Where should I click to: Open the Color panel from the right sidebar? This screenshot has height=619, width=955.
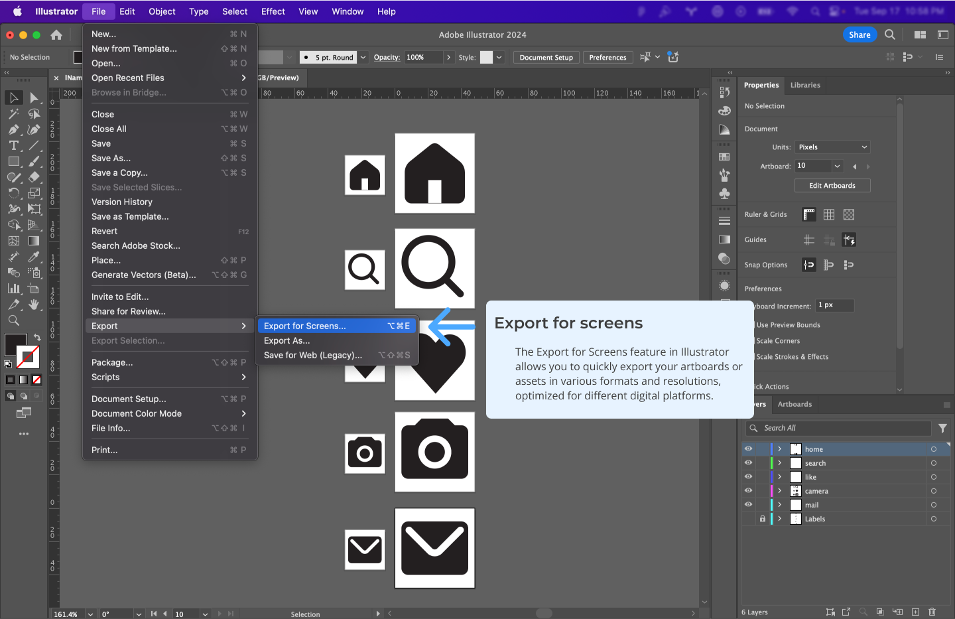724,111
